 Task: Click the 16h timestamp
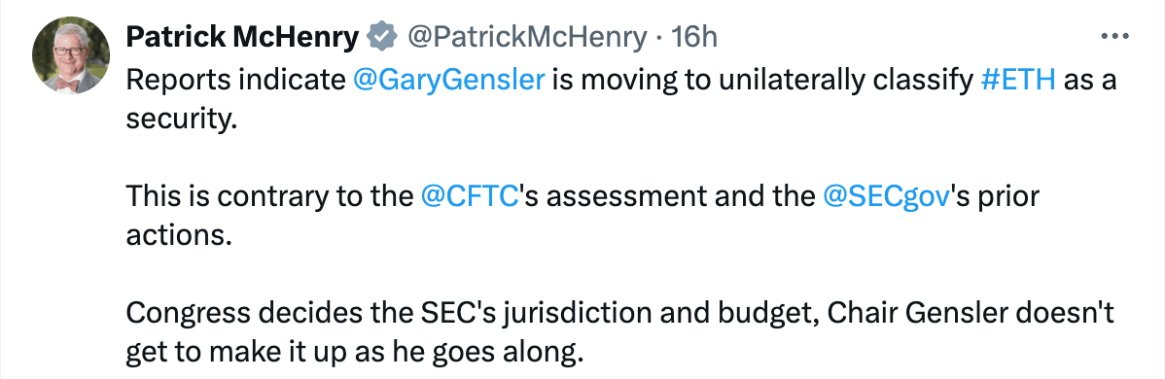tap(694, 36)
